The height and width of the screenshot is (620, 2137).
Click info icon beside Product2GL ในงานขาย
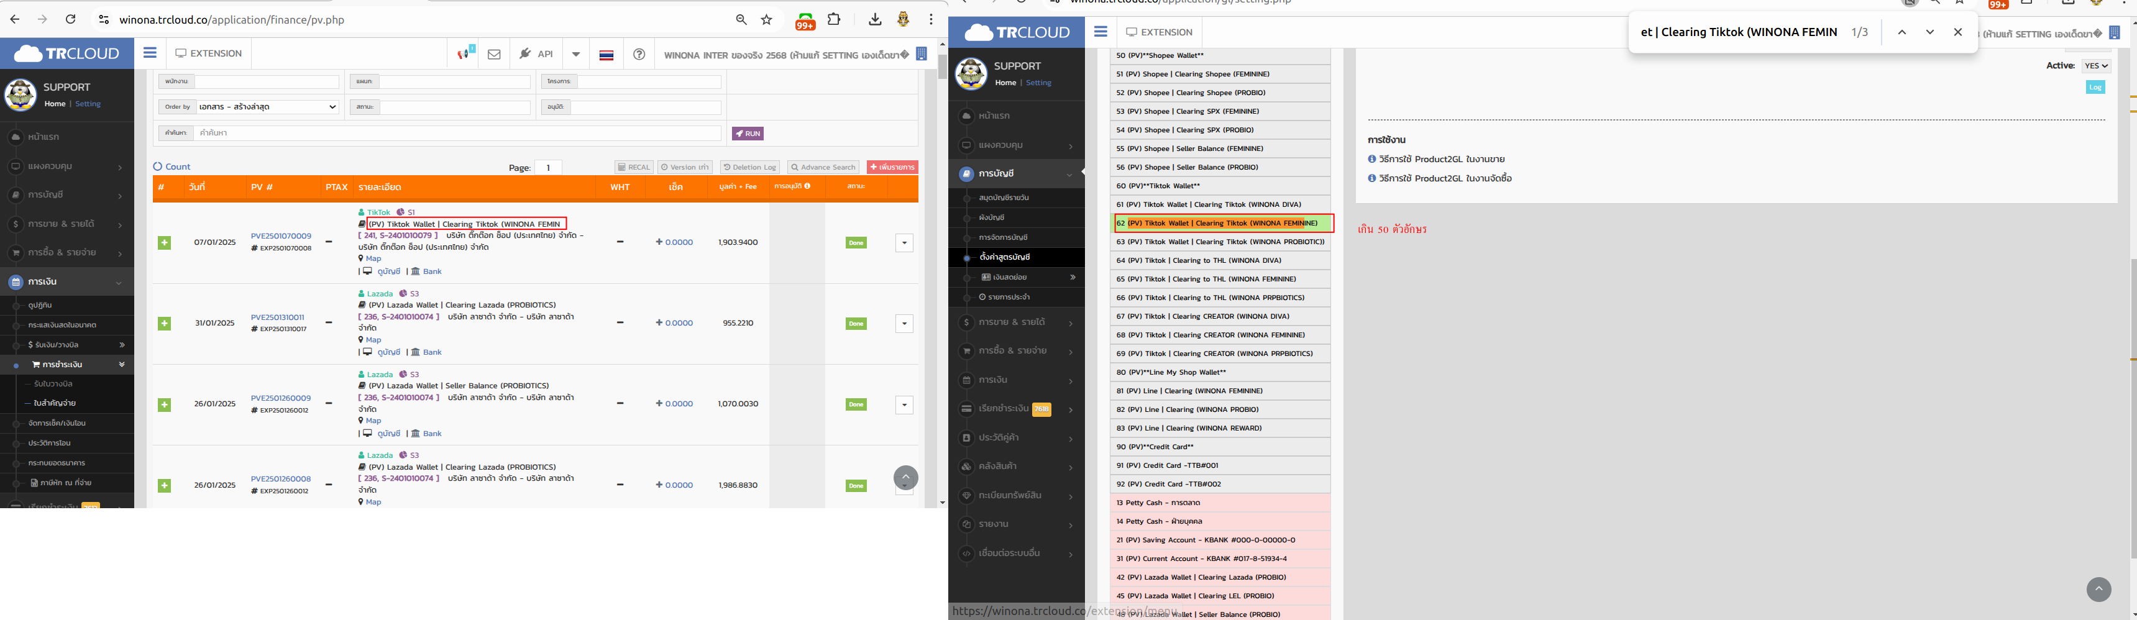click(x=1372, y=159)
